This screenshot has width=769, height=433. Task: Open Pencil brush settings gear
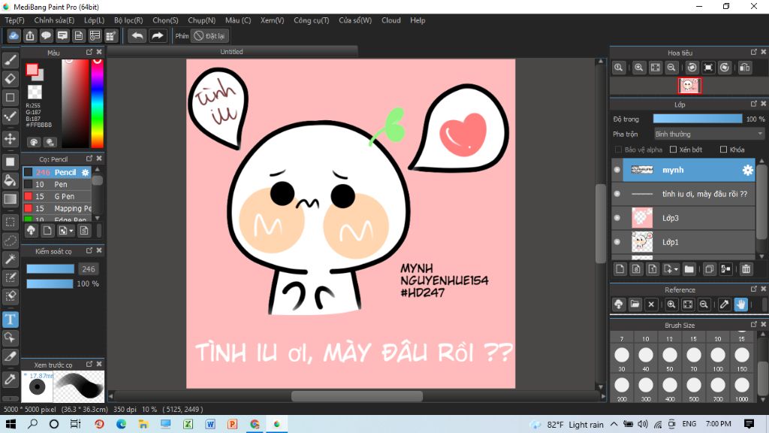[86, 172]
